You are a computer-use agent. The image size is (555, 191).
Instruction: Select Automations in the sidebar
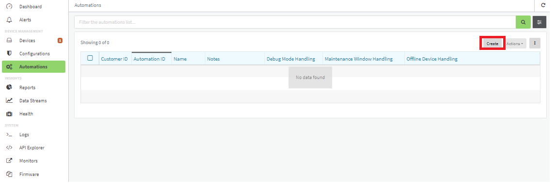pos(33,66)
